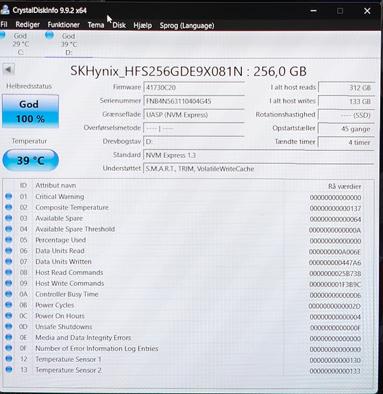Screen dimensions: 383x394
Task: Open the Fil menu
Action: pyautogui.click(x=4, y=25)
